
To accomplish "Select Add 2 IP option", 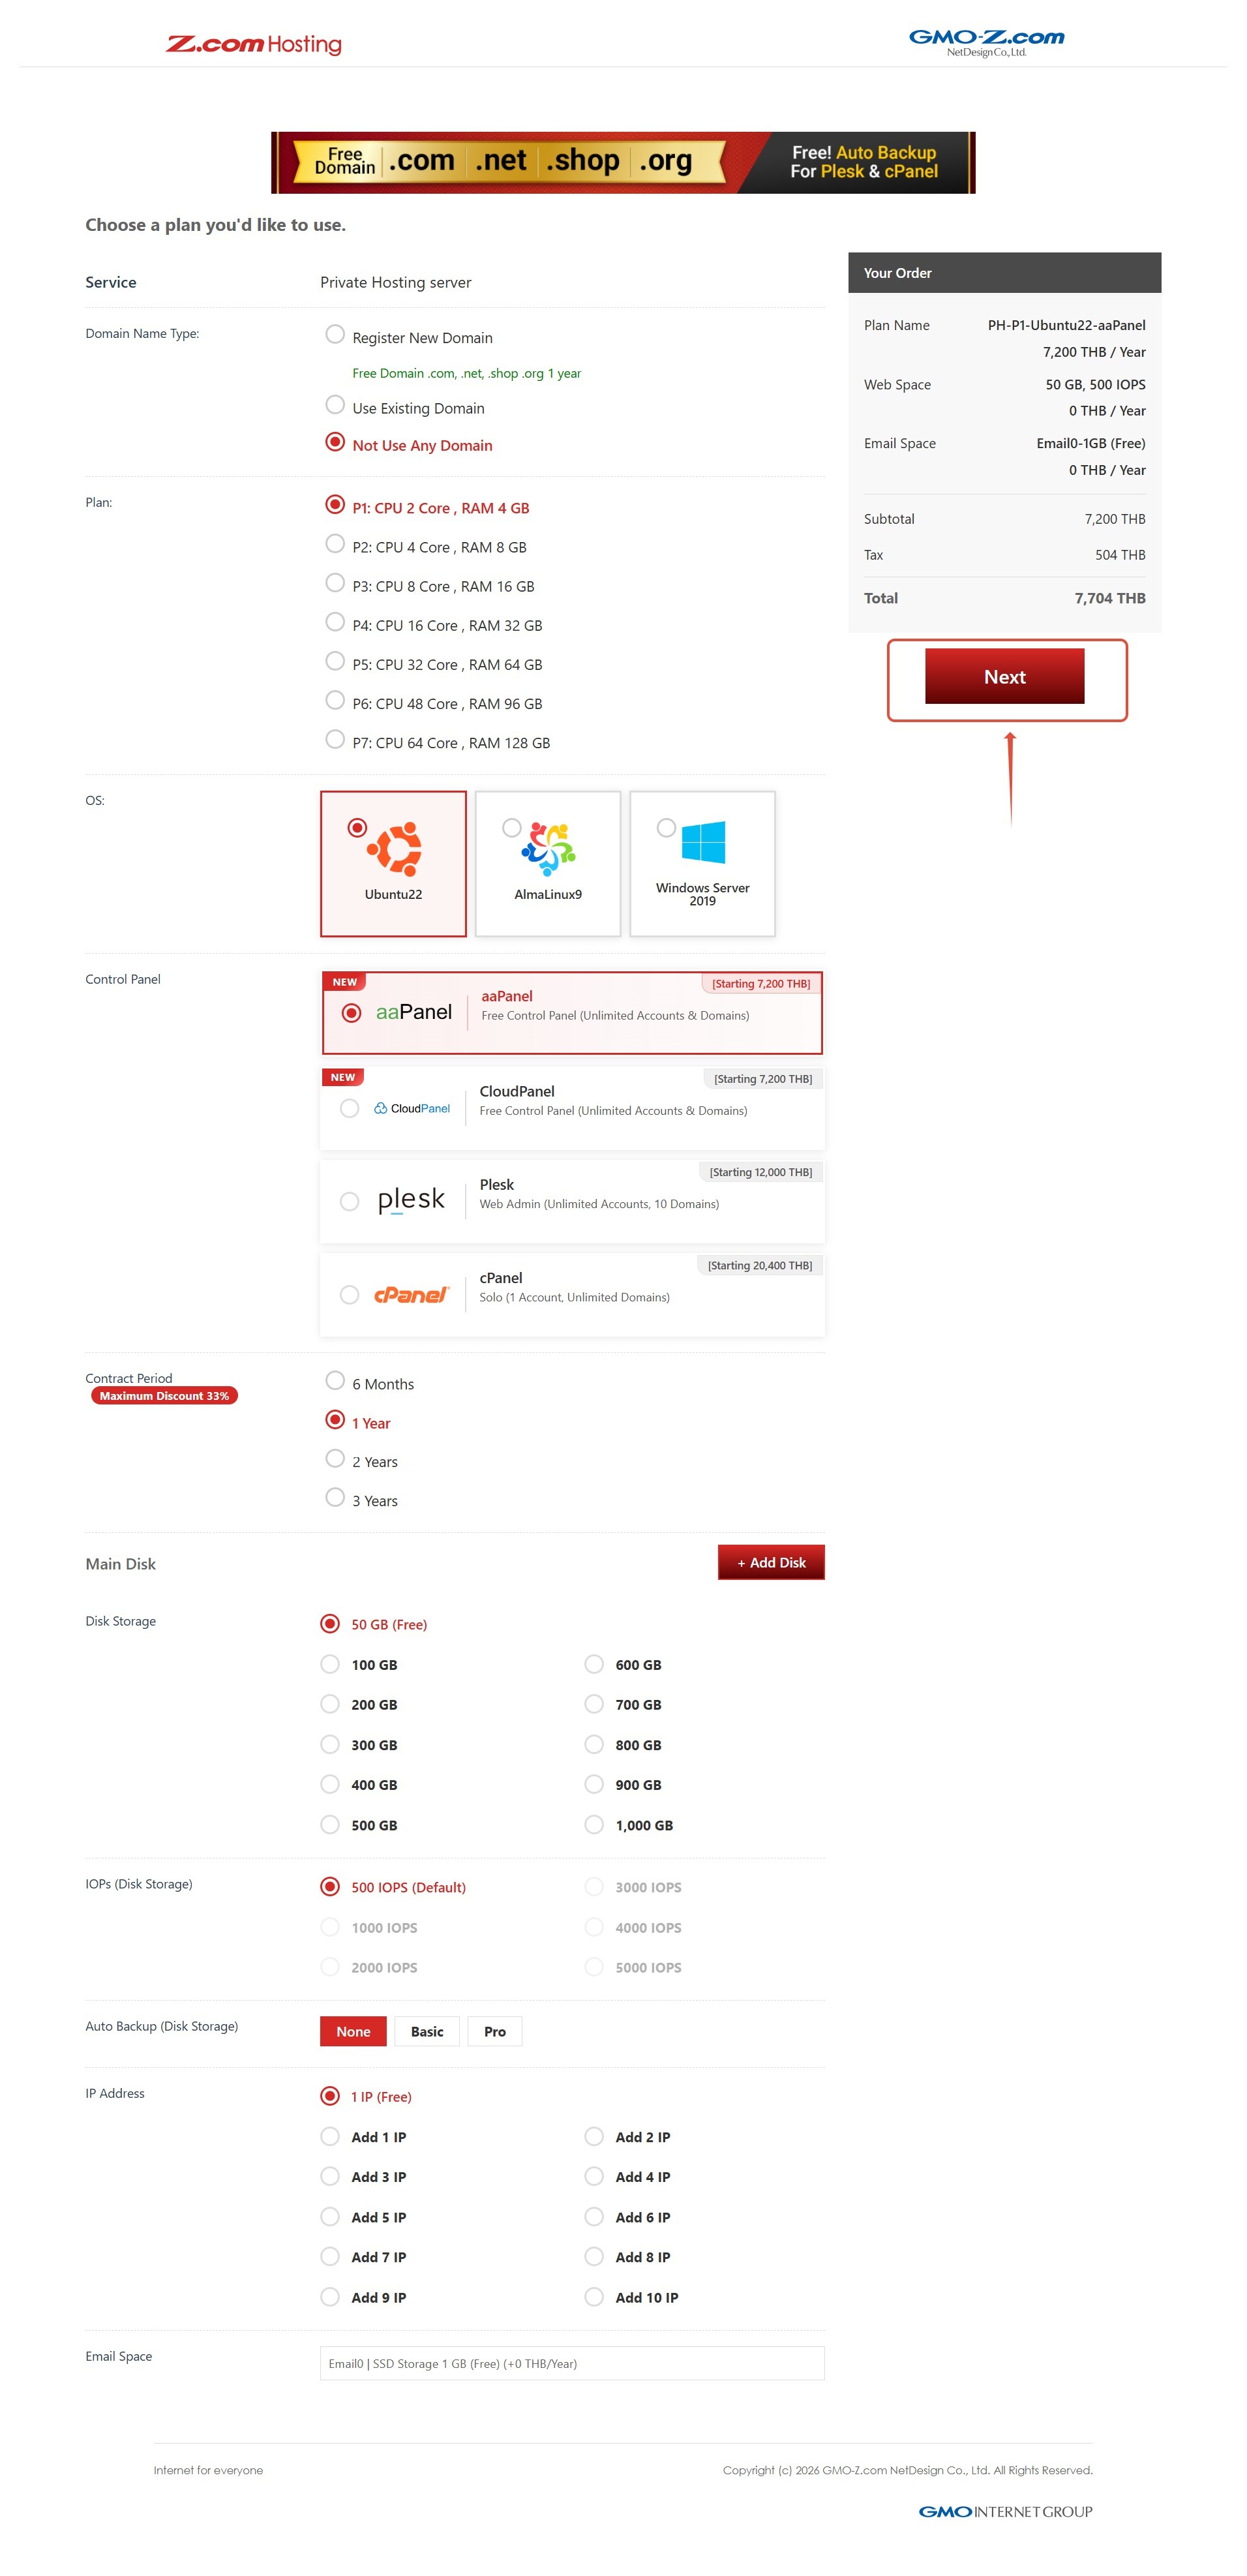I will pyautogui.click(x=594, y=2137).
